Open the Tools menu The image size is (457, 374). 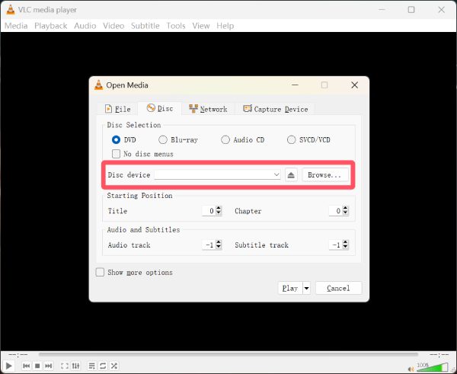pos(176,26)
